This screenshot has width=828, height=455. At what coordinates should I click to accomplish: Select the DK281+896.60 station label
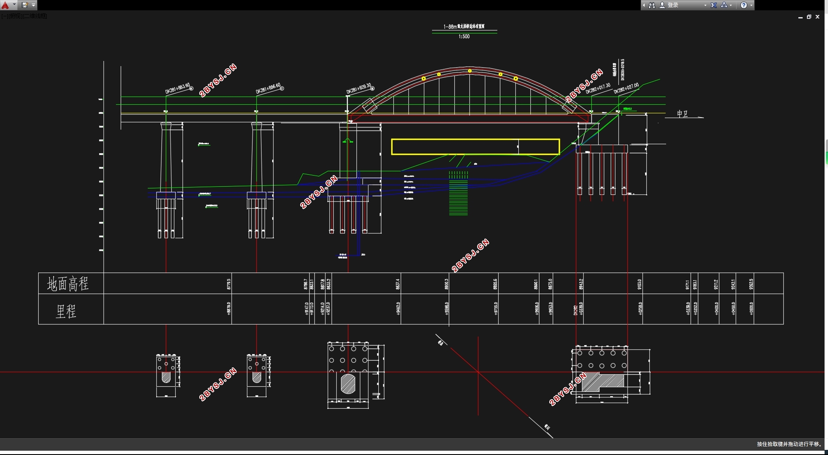(268, 88)
